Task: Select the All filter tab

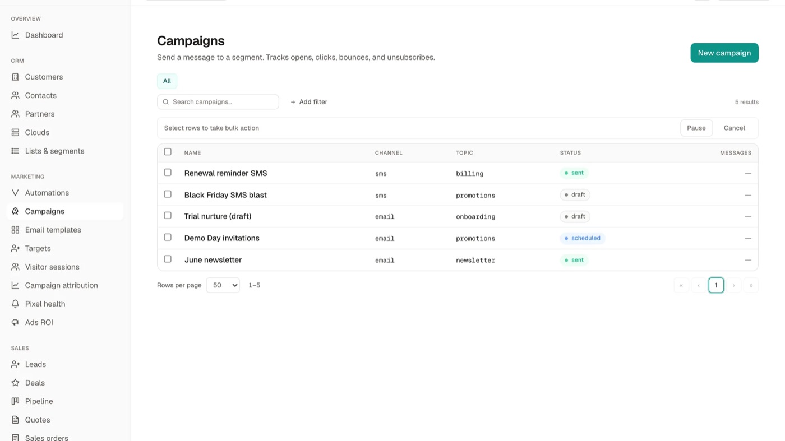Action: [x=167, y=81]
